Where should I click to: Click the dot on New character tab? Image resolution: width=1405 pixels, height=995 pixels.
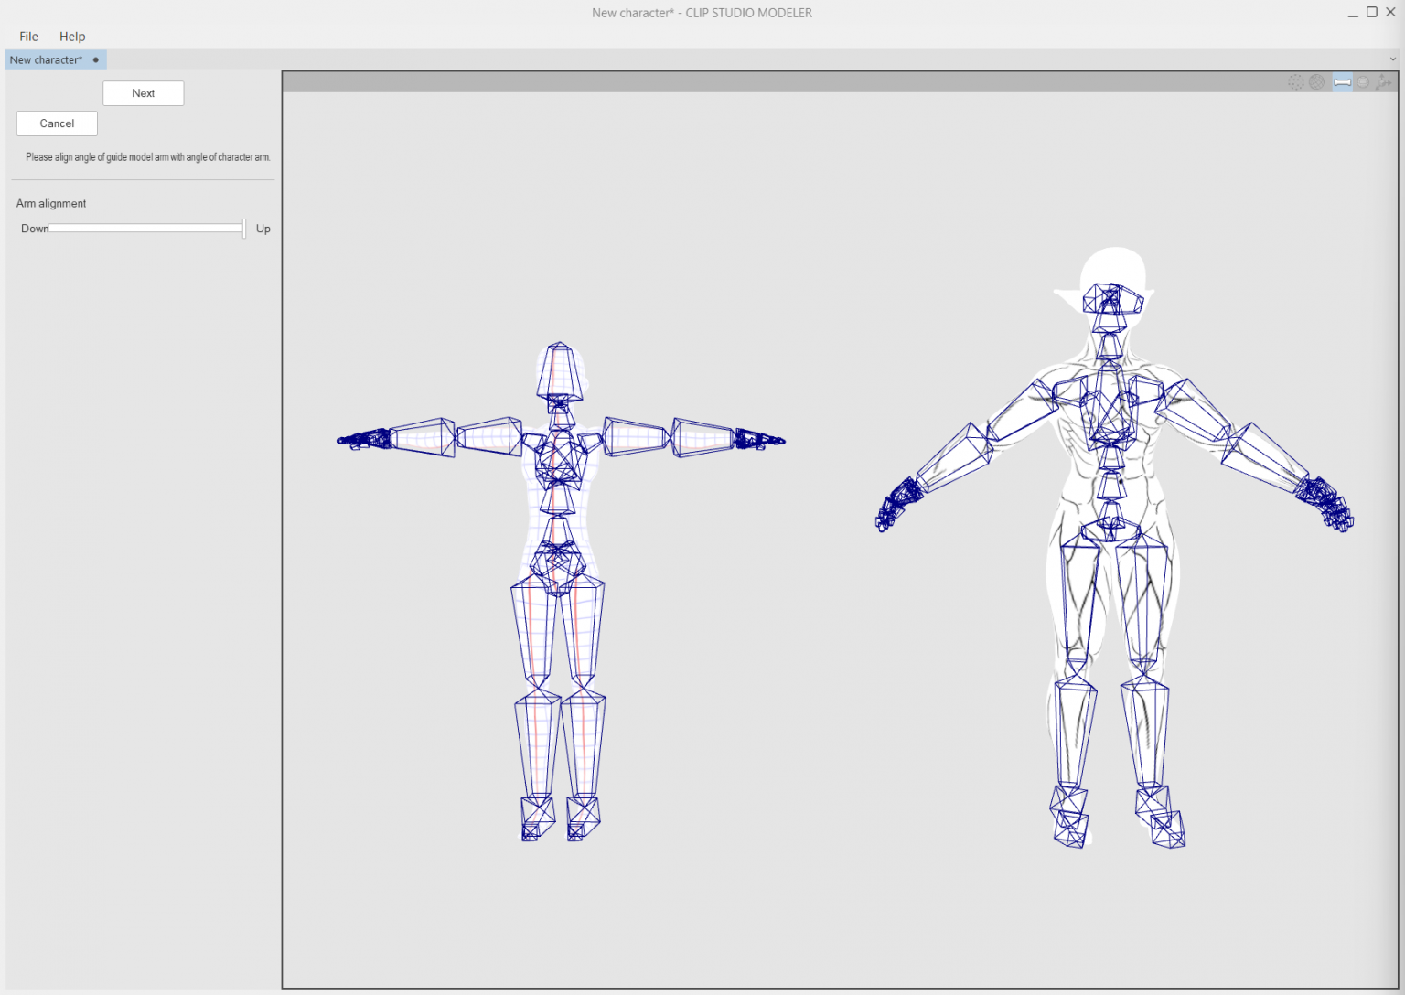pyautogui.click(x=96, y=60)
